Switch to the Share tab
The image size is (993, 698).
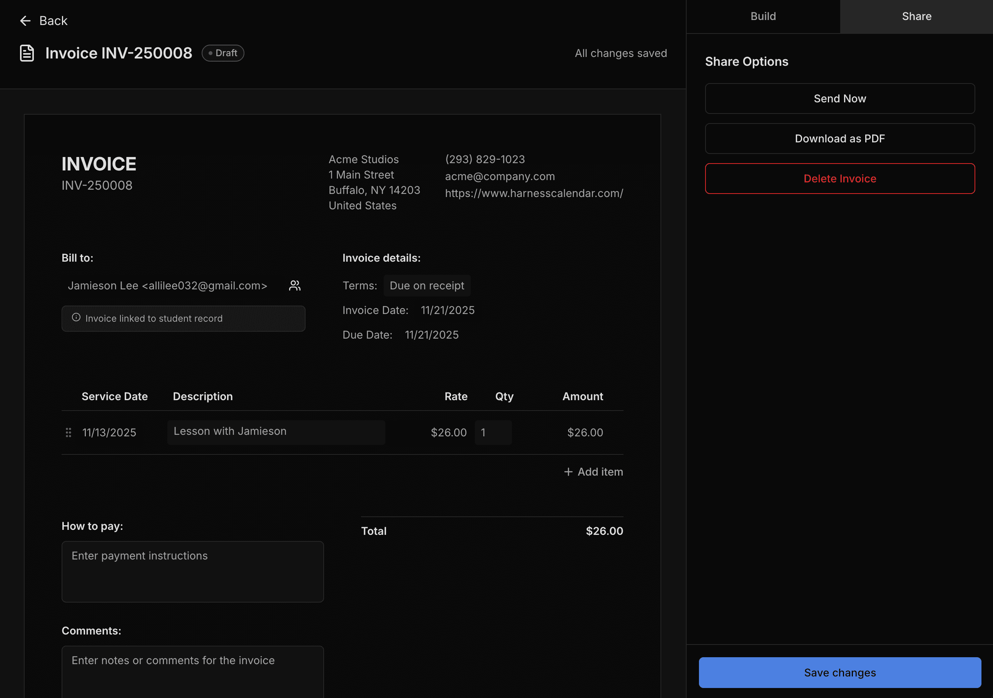(916, 17)
